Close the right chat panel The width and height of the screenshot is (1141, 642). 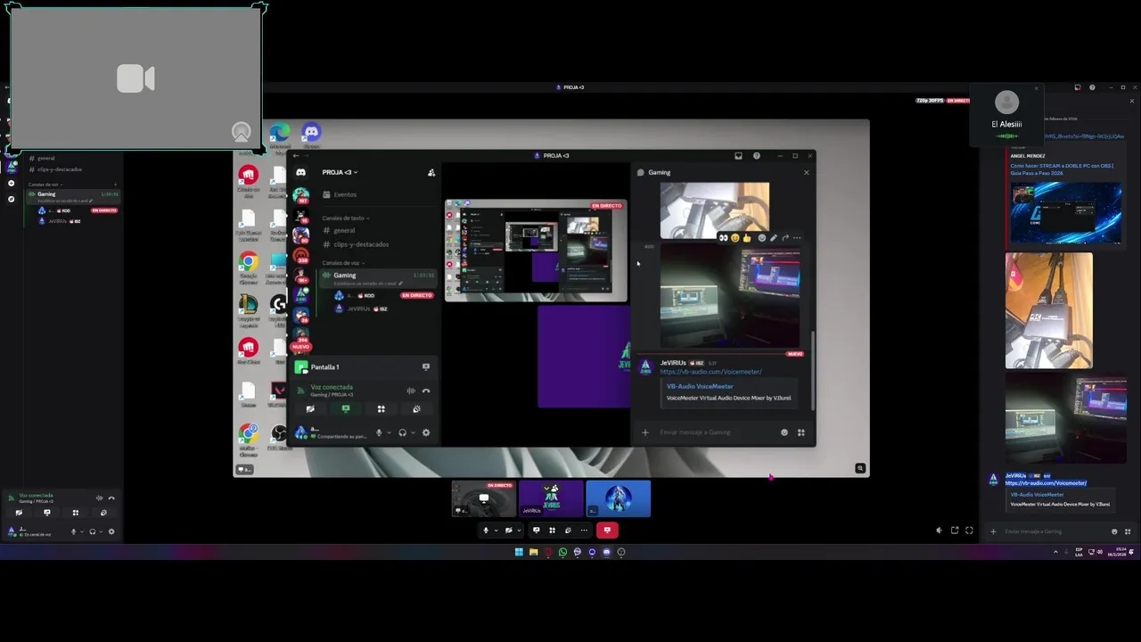1132,101
